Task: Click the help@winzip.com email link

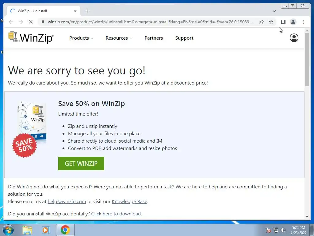Action: click(x=67, y=202)
